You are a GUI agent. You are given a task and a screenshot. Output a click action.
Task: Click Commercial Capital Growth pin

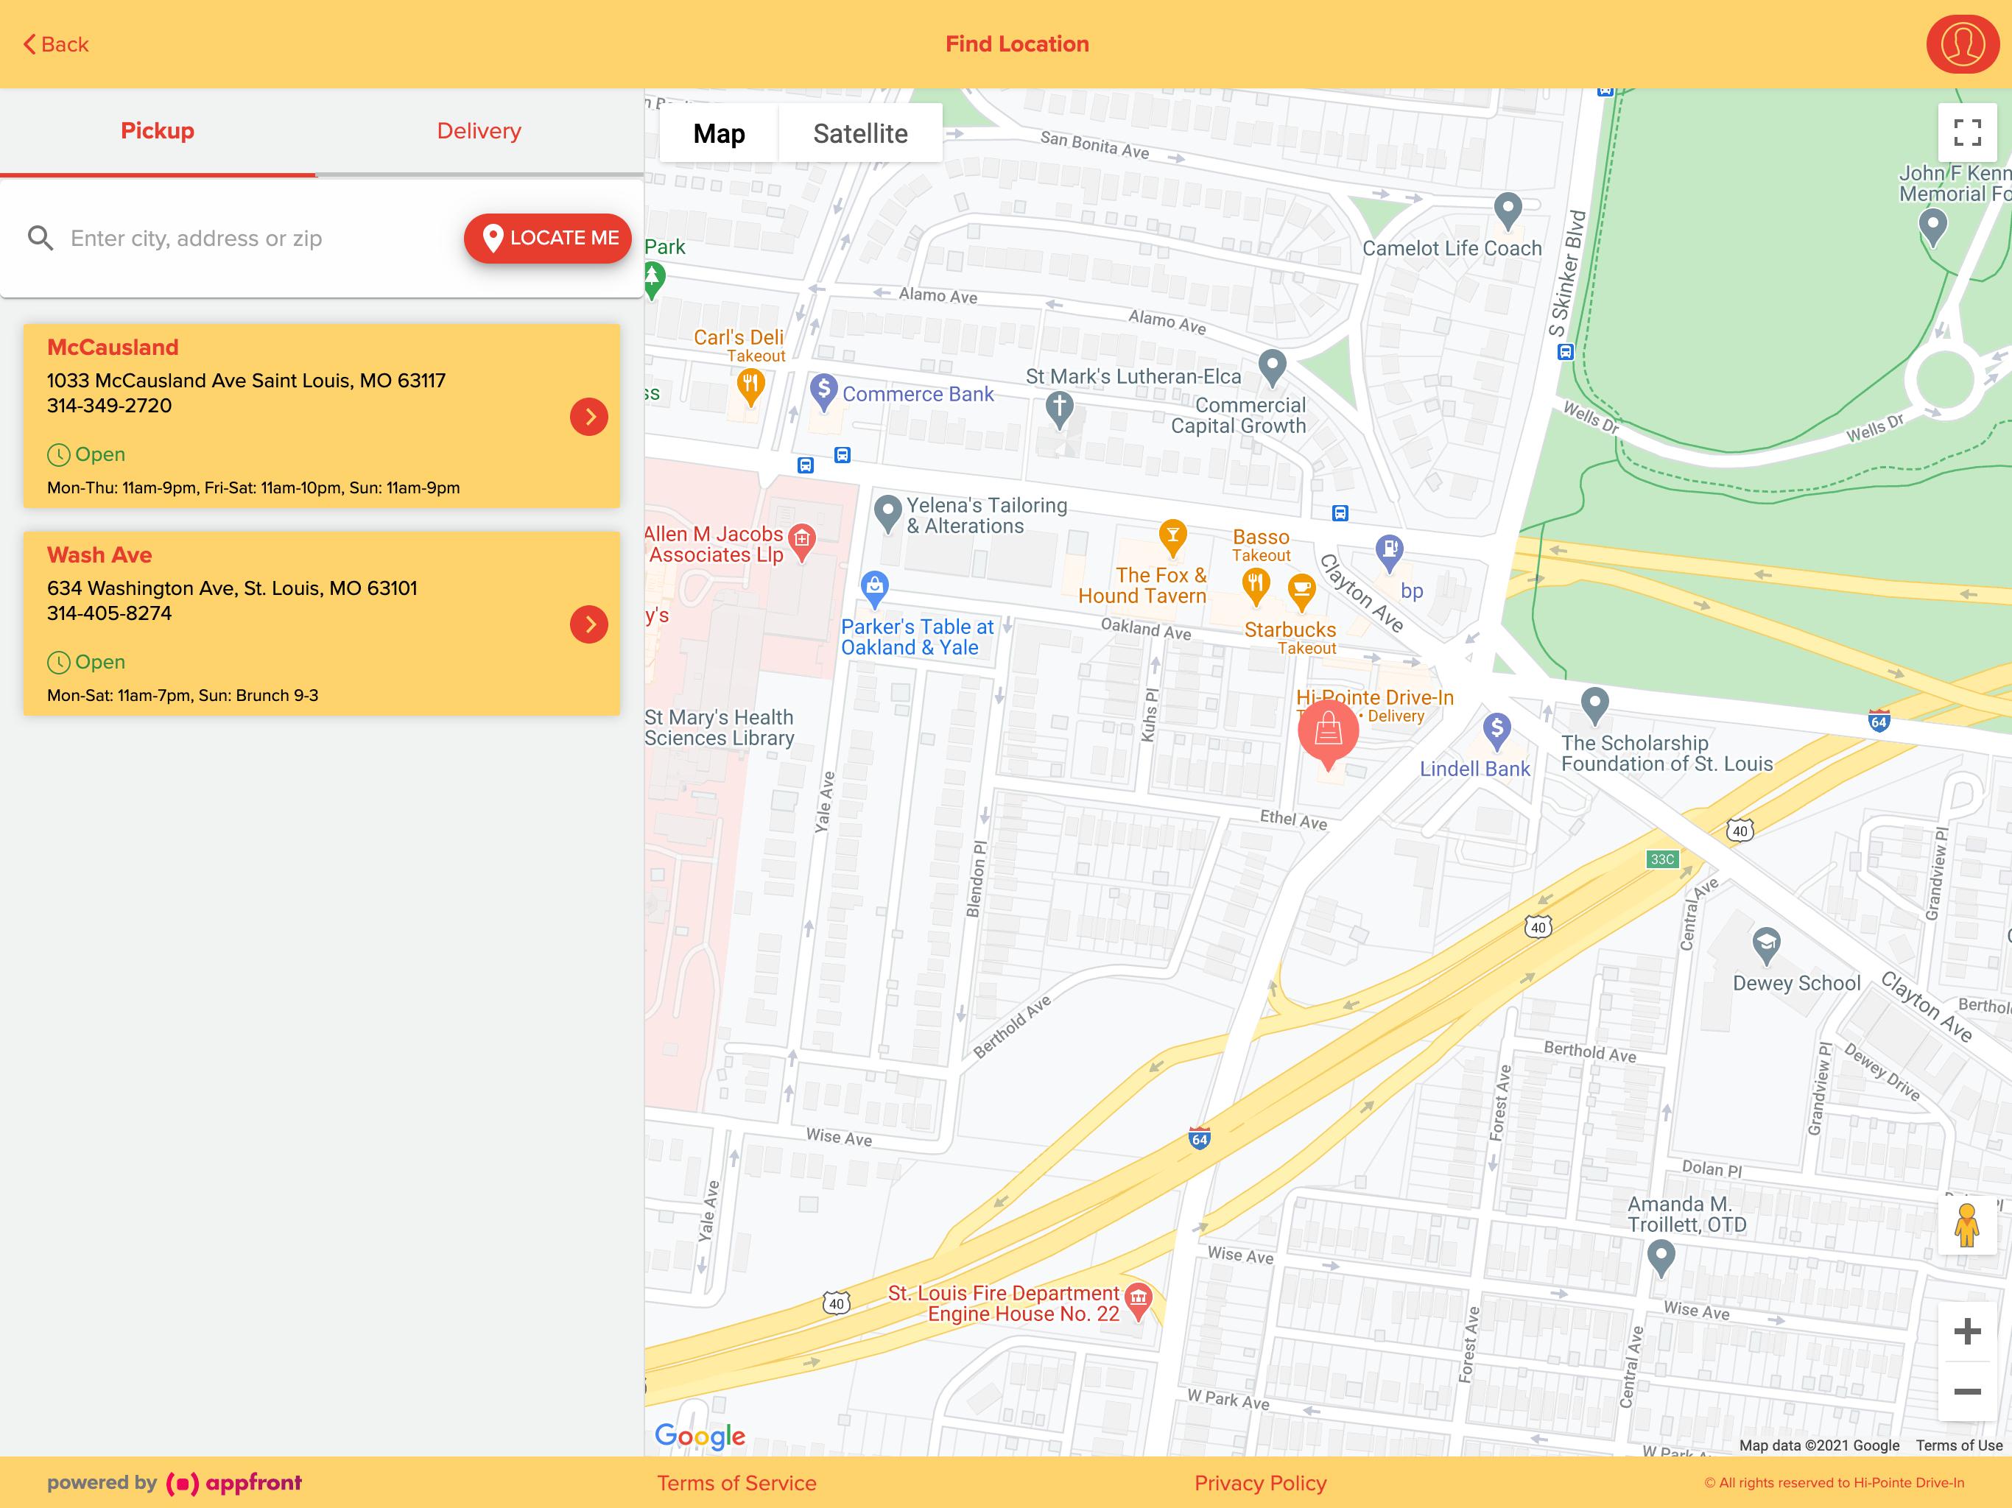pos(1272,367)
